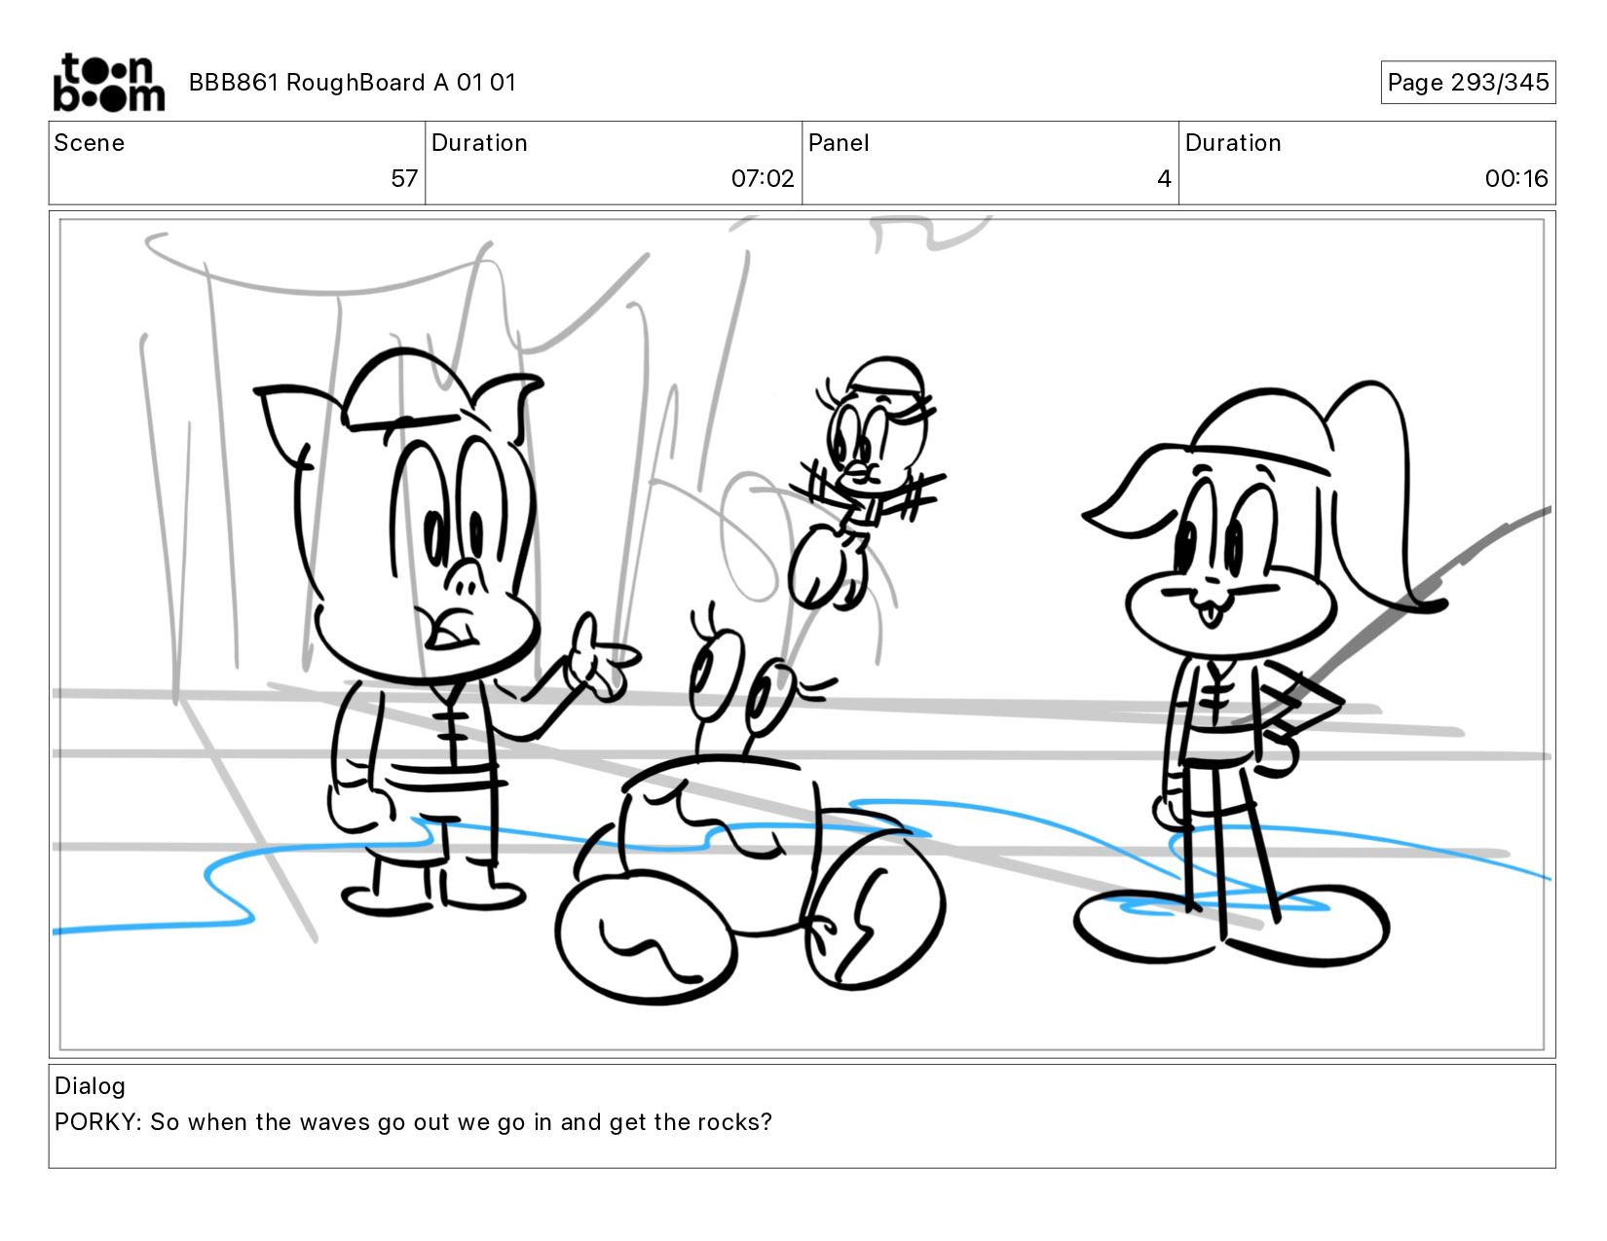Click the 'Panel' header label
Image resolution: width=1607 pixels, height=1241 pixels.
[839, 143]
